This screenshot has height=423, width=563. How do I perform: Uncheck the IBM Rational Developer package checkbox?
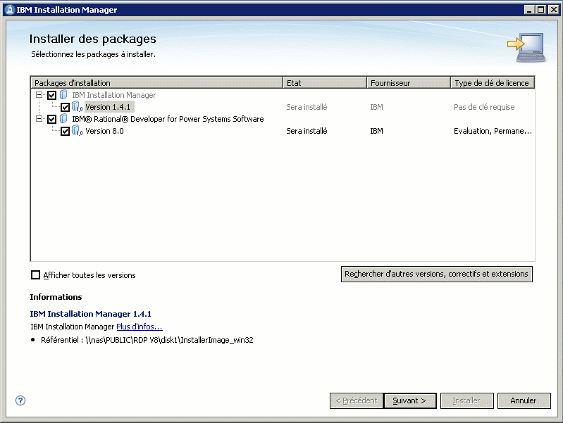[x=51, y=119]
